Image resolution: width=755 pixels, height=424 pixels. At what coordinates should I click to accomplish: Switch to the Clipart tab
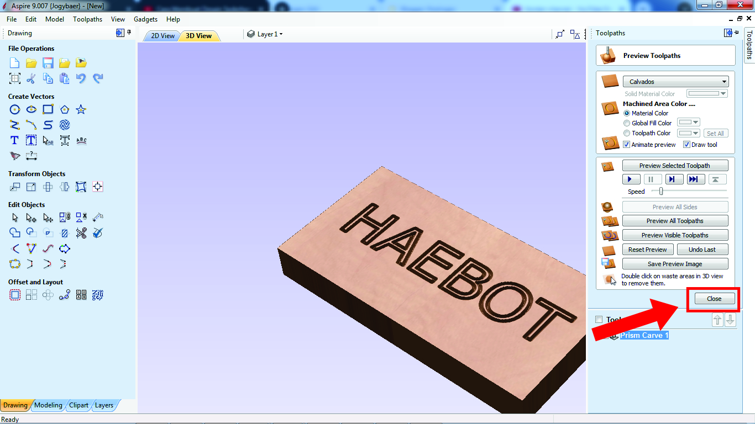78,405
